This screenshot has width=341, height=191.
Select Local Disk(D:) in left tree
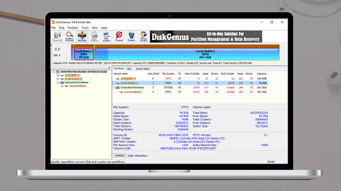tap(78, 86)
